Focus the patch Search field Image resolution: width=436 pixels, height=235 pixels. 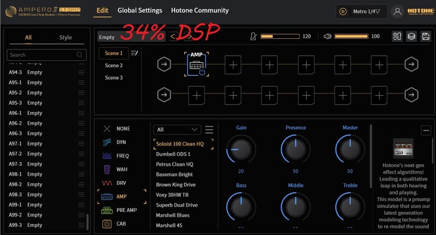[x=47, y=55]
